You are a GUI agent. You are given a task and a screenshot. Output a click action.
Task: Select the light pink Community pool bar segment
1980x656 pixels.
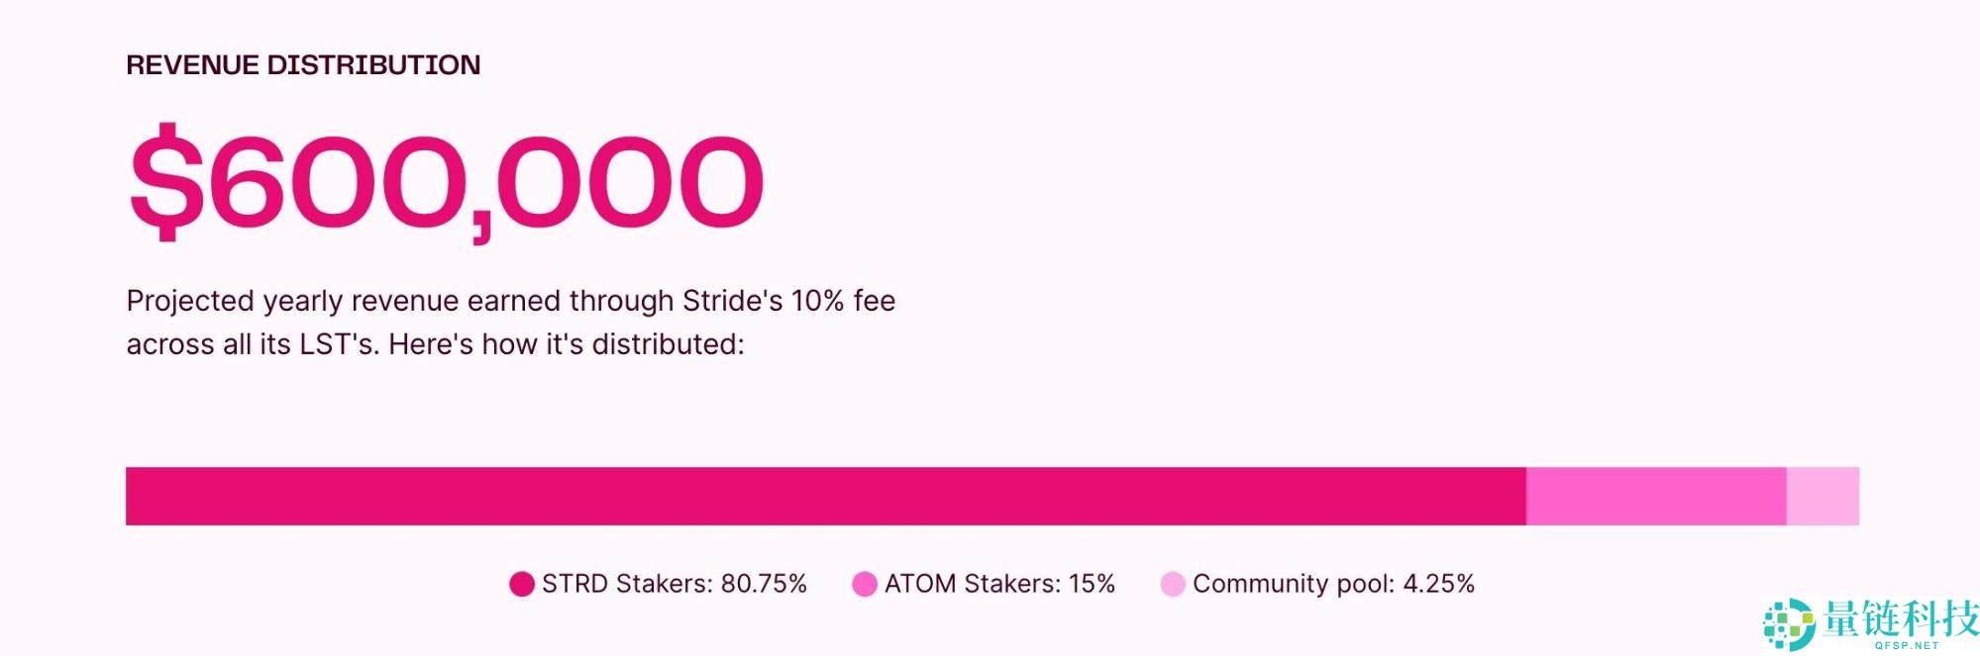(1823, 497)
